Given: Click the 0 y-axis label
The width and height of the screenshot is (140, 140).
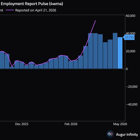Looking at the screenshot, I should coord(127,69).
